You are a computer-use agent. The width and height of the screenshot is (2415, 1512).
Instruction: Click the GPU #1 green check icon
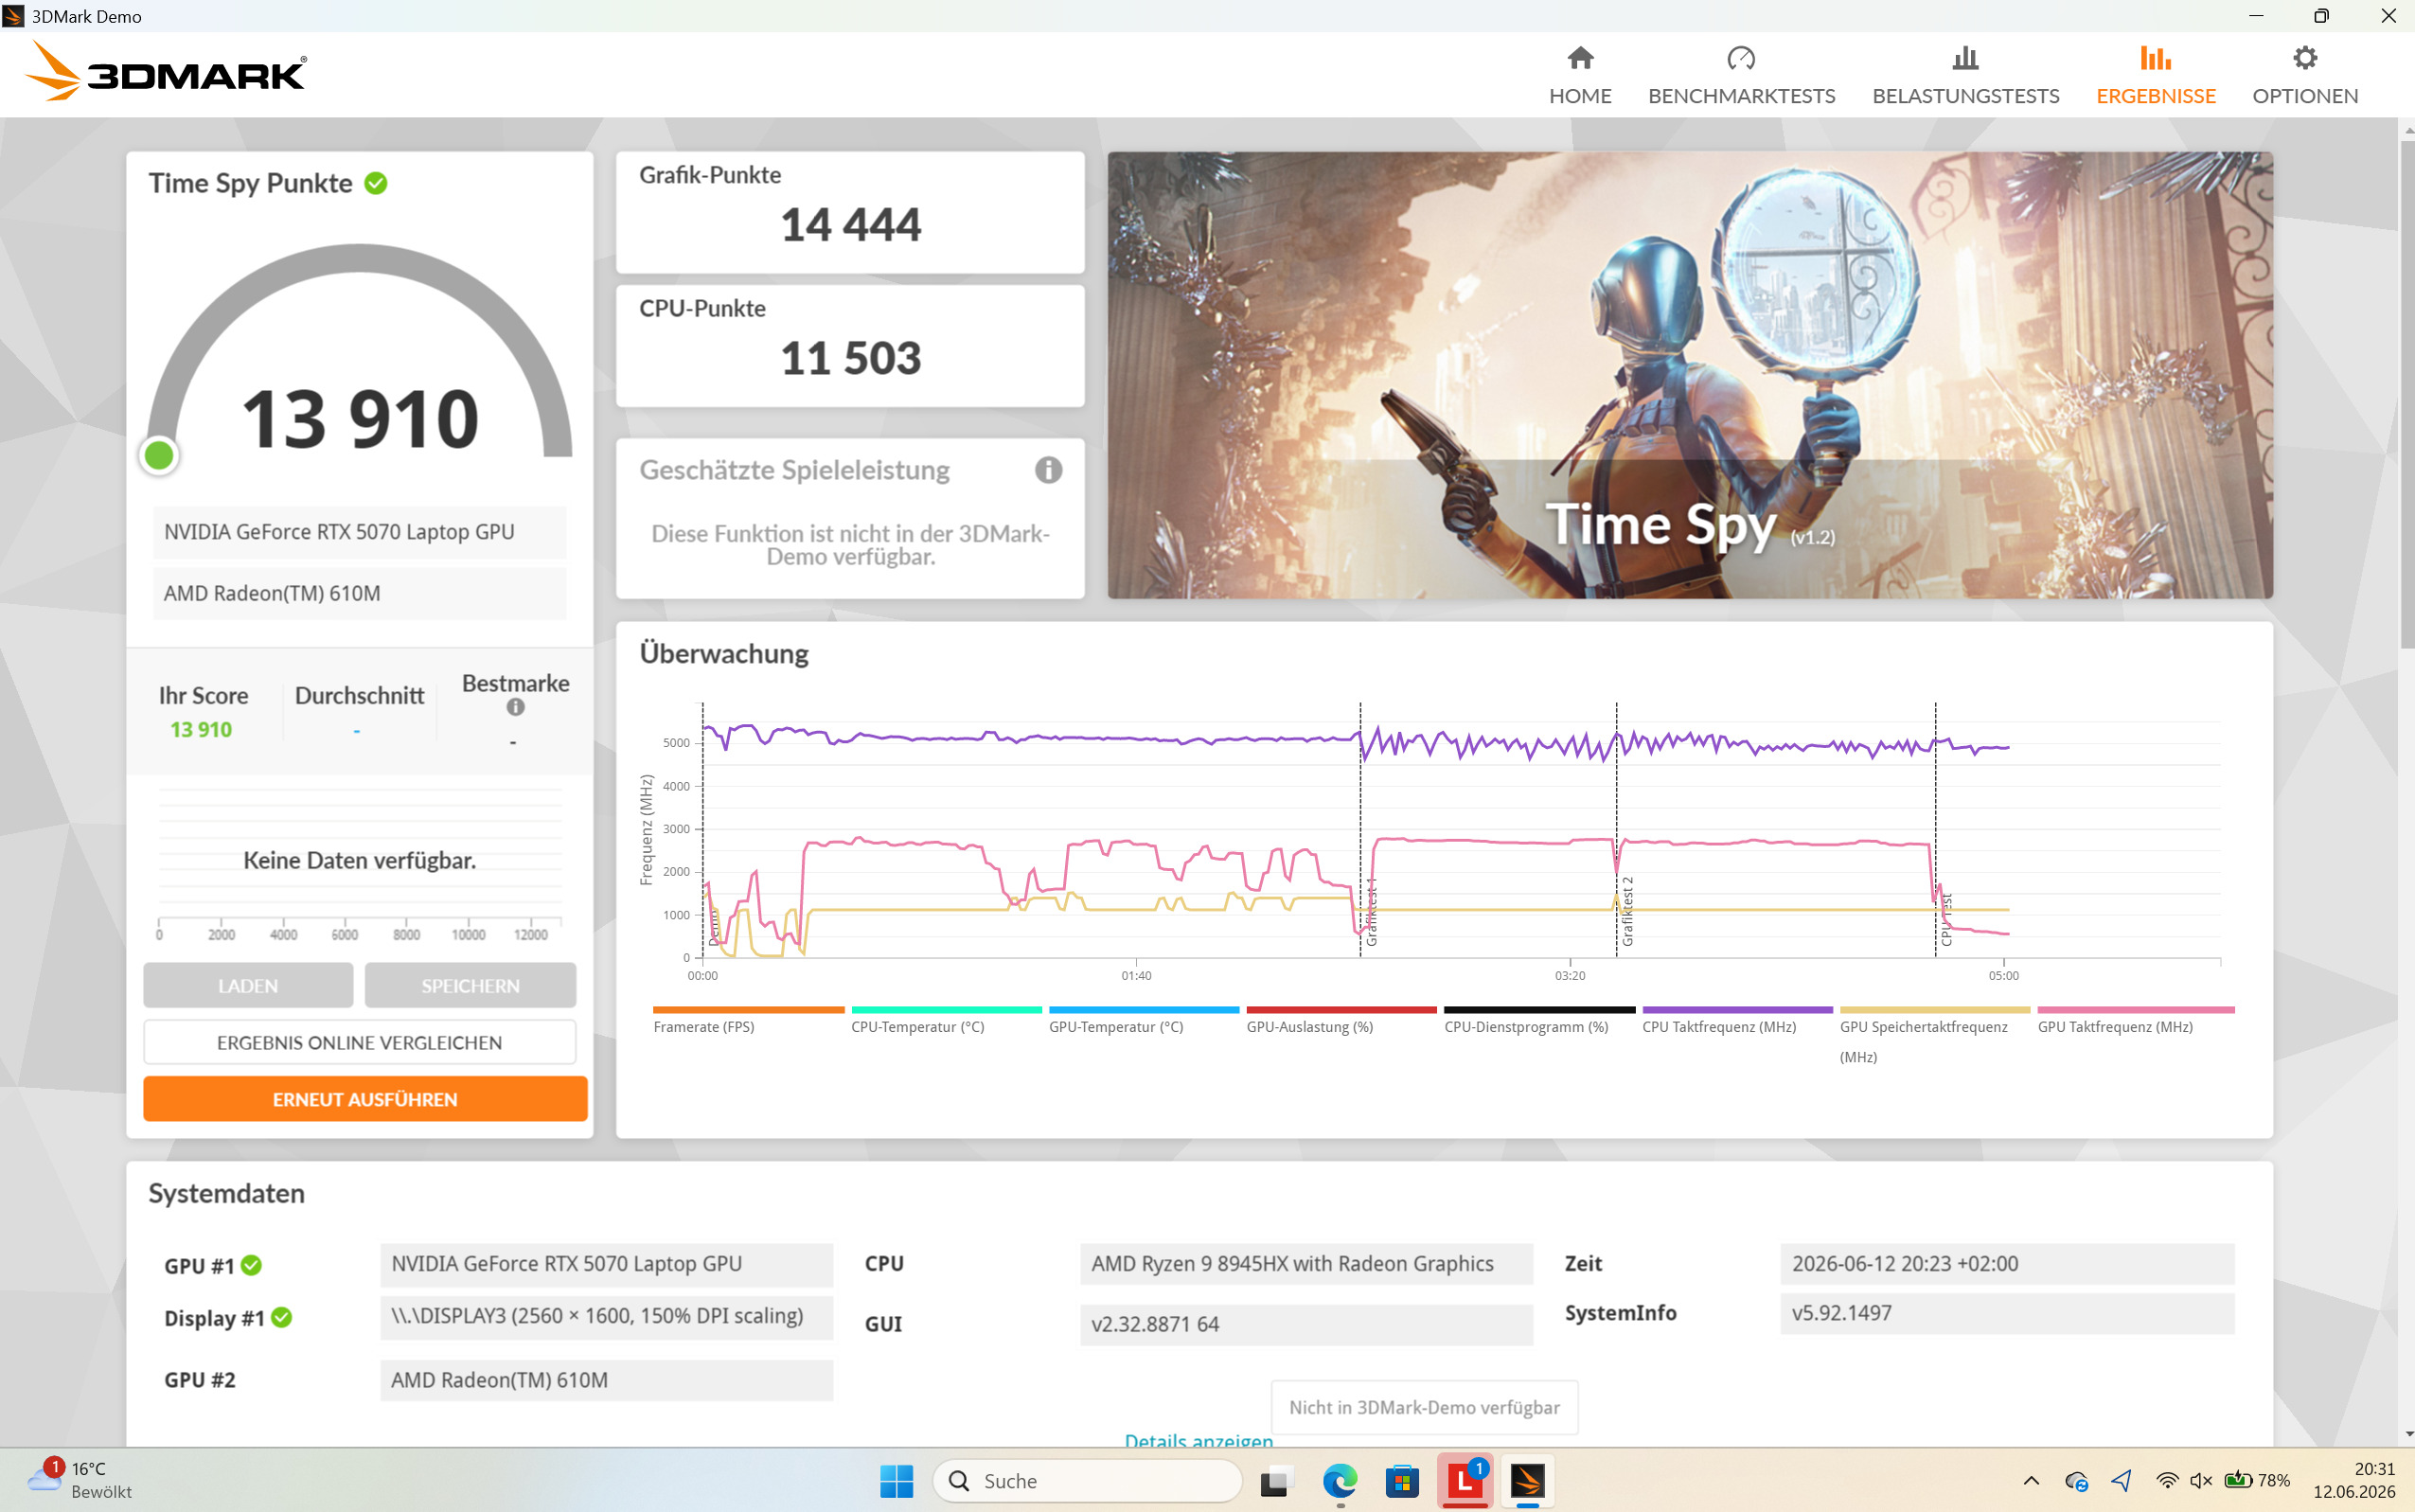click(251, 1265)
